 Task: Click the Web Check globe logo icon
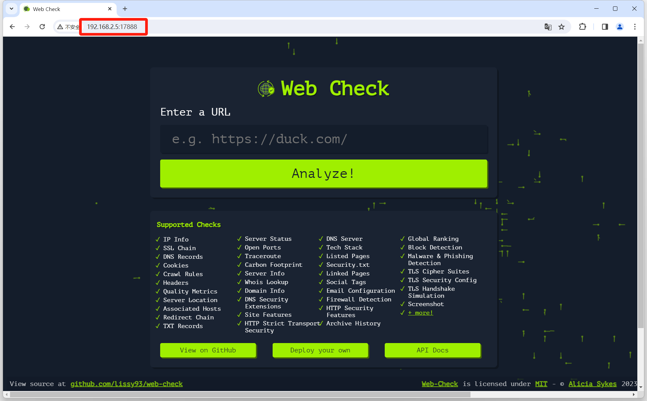(x=266, y=89)
